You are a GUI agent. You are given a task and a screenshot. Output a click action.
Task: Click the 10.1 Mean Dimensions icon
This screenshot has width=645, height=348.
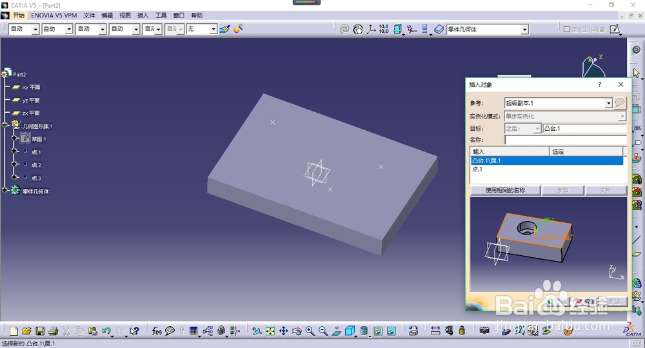(x=384, y=29)
